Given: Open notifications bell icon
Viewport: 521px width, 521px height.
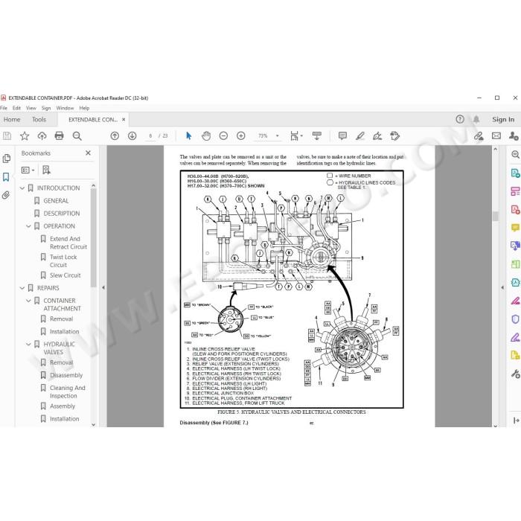Looking at the screenshot, I should click(x=476, y=119).
